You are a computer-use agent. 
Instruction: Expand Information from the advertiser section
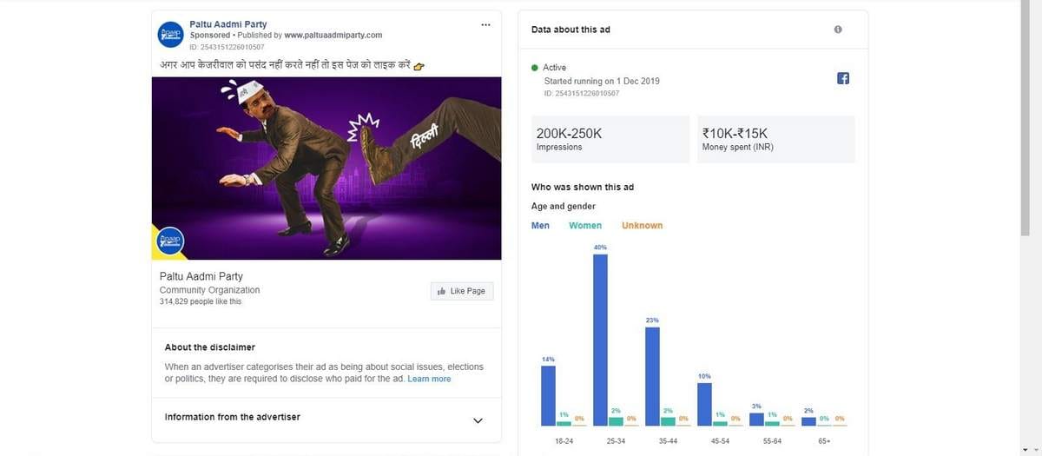(x=477, y=420)
